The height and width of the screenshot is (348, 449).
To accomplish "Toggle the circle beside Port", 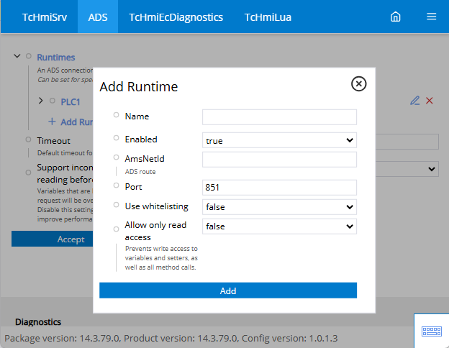I will pos(116,186).
